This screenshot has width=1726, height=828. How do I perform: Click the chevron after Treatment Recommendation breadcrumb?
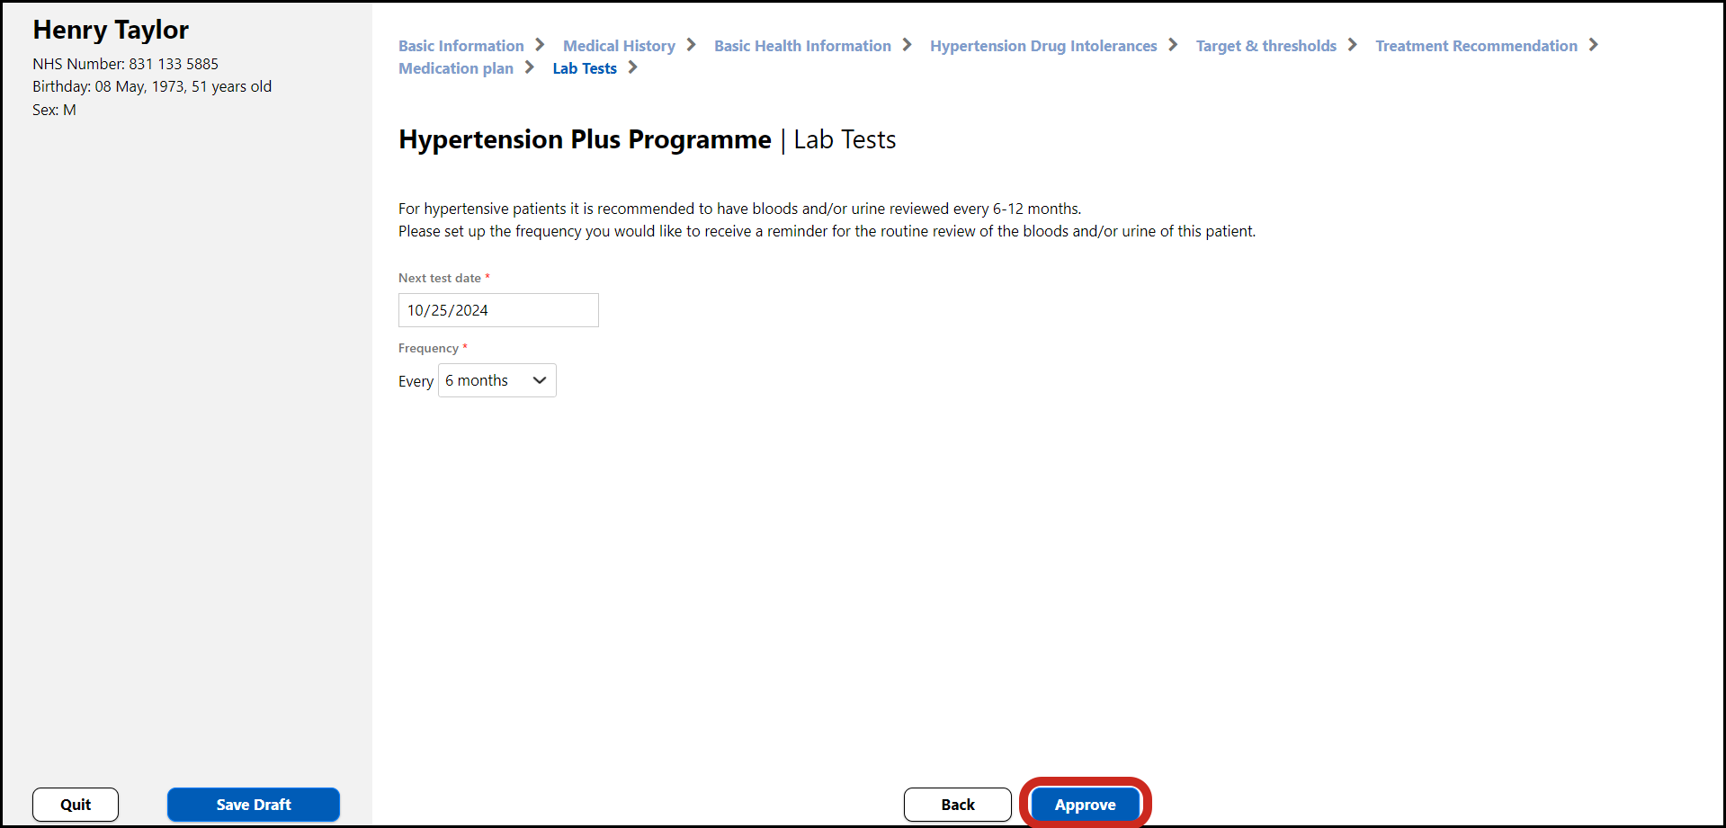click(1593, 45)
